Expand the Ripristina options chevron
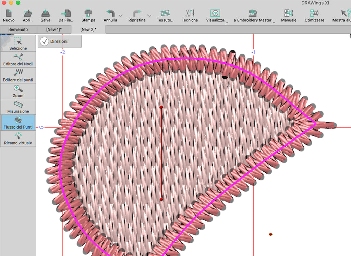The height and width of the screenshot is (256, 351). coord(149,16)
